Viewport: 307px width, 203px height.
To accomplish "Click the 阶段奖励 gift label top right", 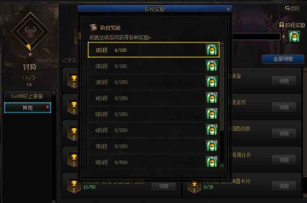I will tap(292, 25).
